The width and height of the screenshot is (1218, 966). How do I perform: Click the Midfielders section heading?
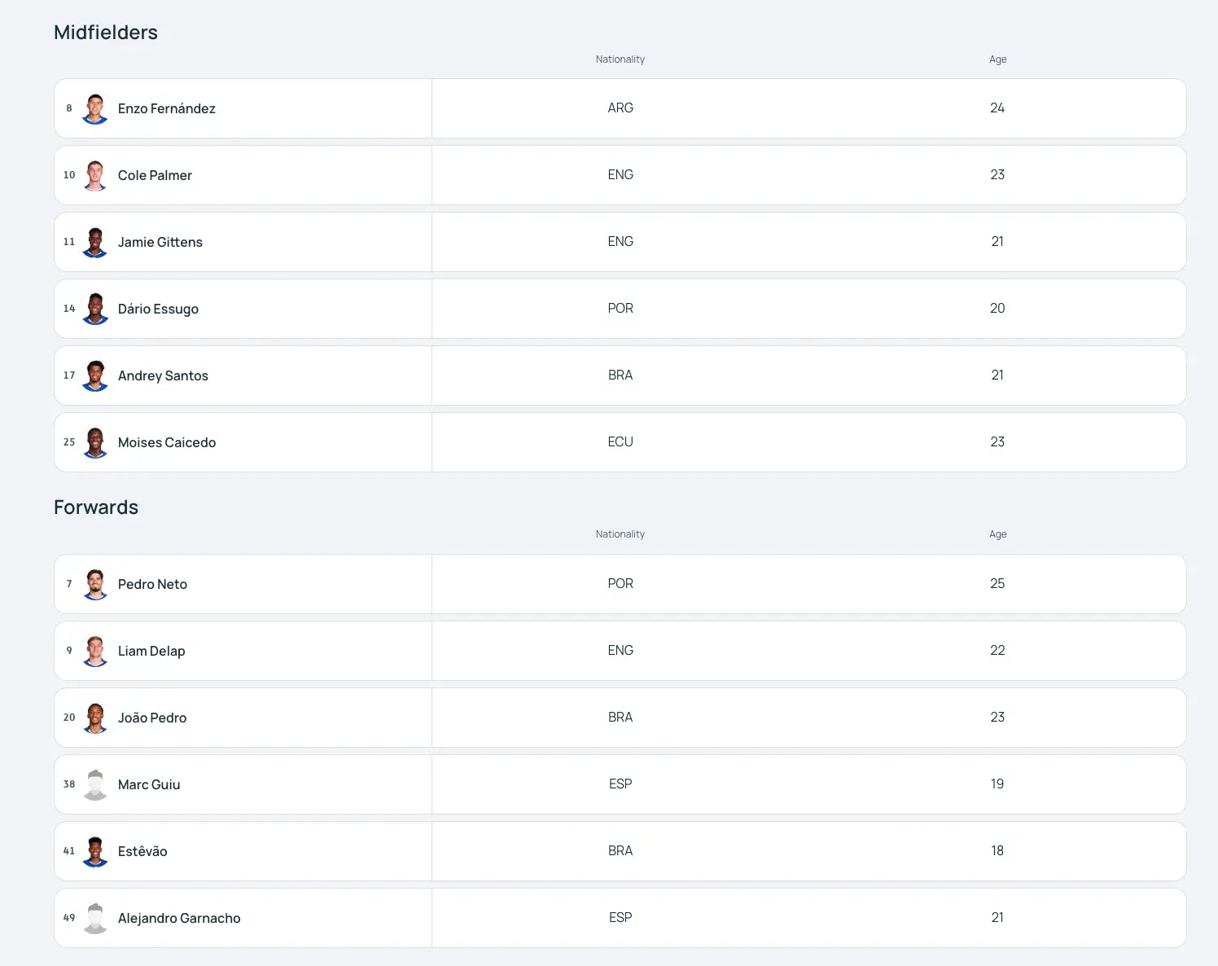click(106, 33)
